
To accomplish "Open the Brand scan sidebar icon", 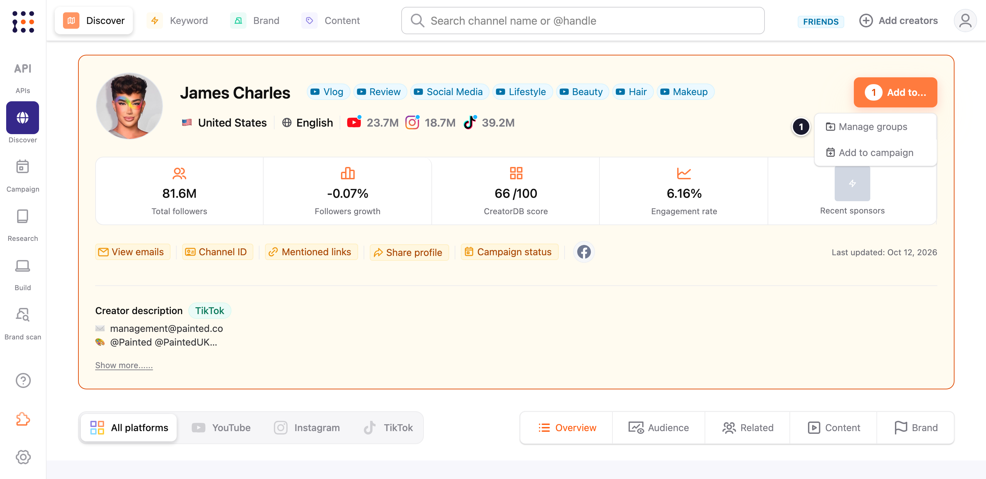I will tap(23, 314).
